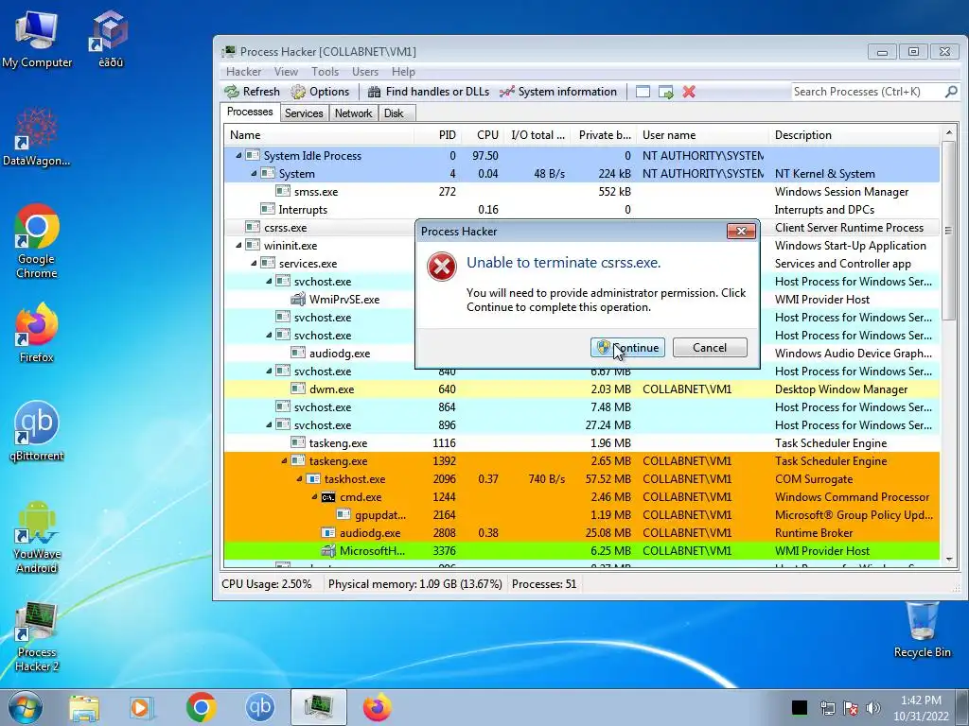Click Process Hacker taskbar button
This screenshot has width=969, height=726.
[x=319, y=707]
